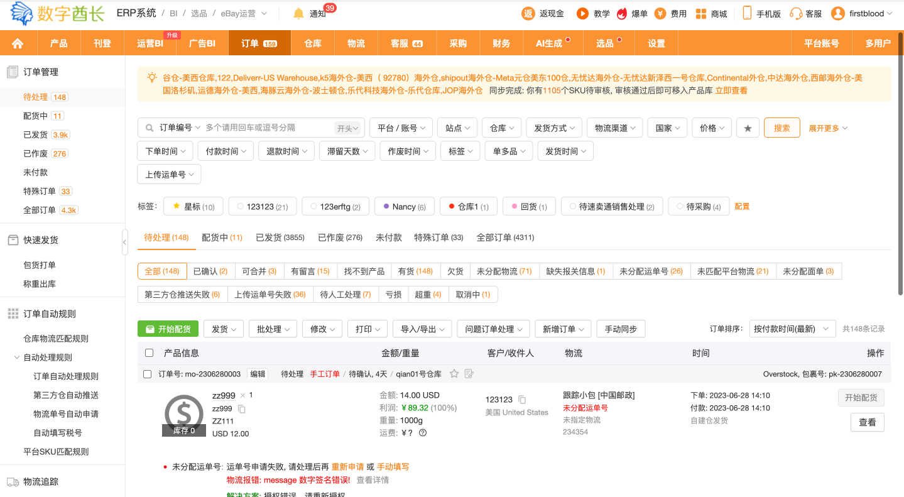Copy SKU zz999 using the copy icon

click(x=242, y=409)
